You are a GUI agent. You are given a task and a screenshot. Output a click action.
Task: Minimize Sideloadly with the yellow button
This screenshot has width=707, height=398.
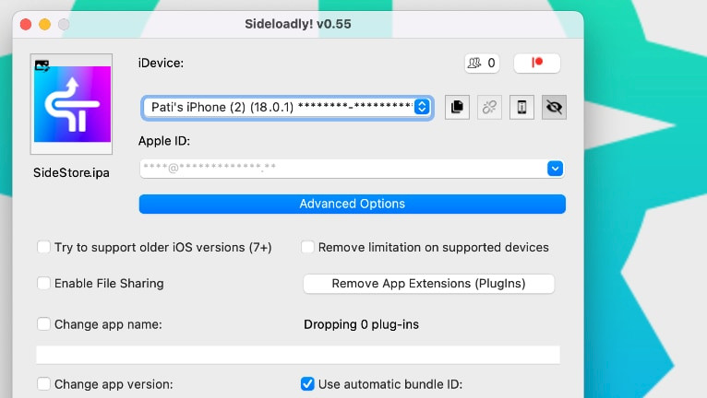tap(44, 24)
